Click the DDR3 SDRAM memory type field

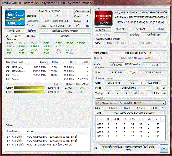pos(153,73)
